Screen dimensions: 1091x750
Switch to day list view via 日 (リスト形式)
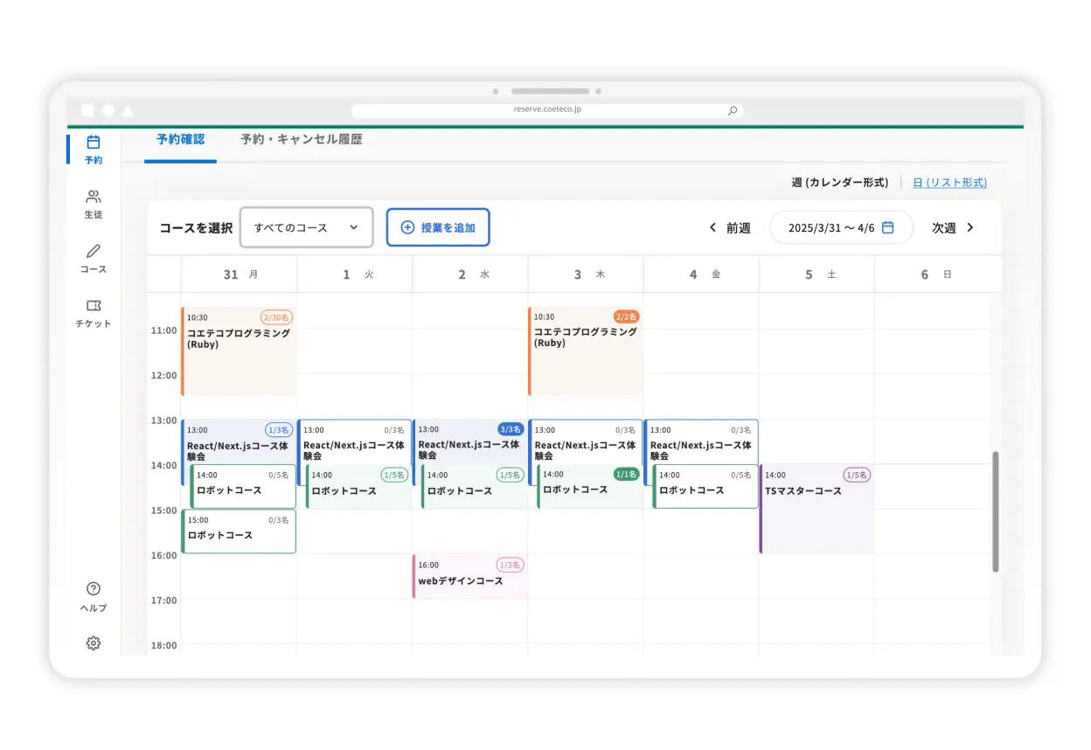coord(949,182)
